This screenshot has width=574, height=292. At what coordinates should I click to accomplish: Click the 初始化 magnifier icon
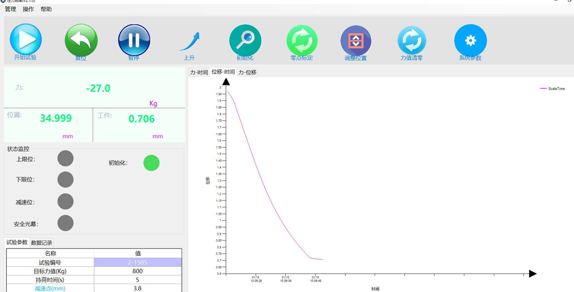point(245,40)
